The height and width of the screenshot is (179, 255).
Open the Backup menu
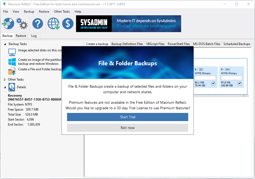29,12
